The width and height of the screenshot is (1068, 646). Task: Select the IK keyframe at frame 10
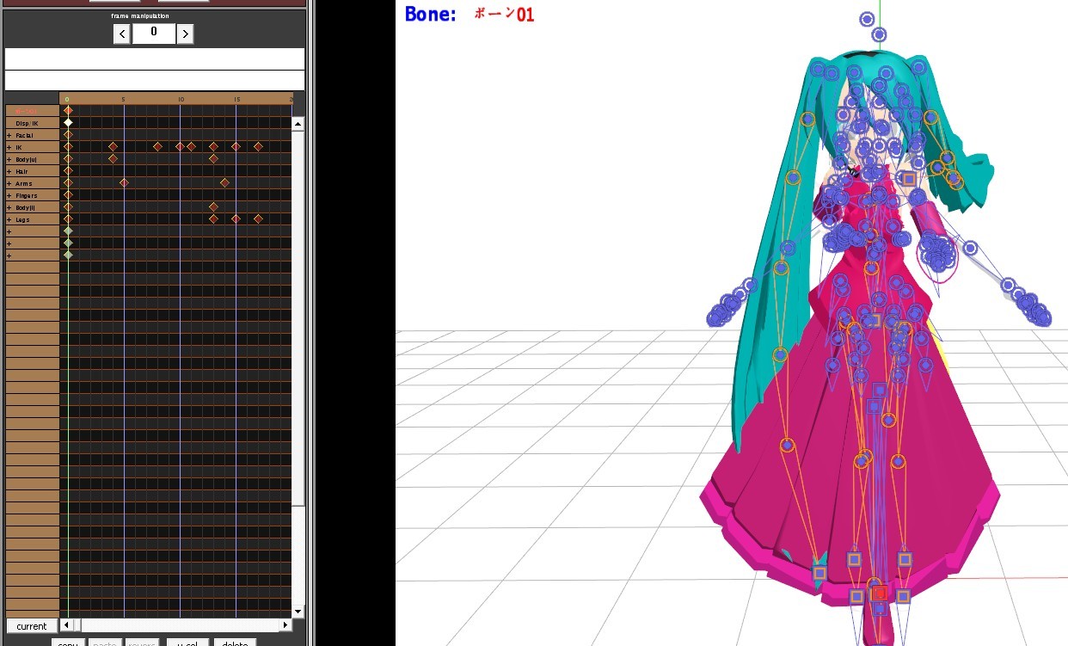point(180,147)
